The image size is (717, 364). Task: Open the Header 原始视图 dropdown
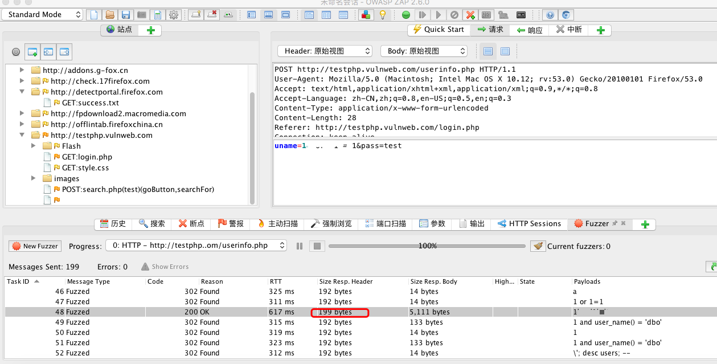[x=325, y=51]
